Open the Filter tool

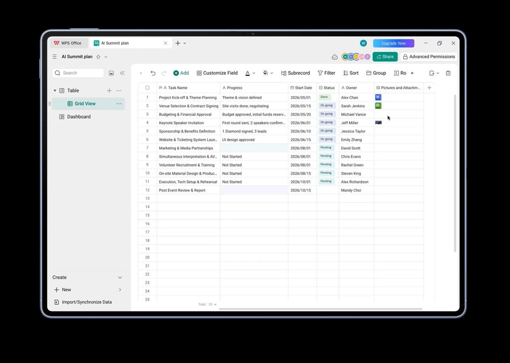click(x=326, y=73)
